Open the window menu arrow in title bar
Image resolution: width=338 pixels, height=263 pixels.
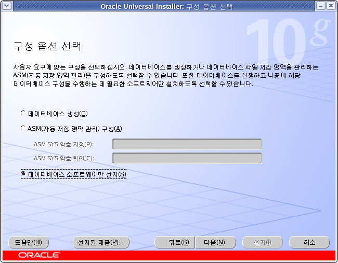point(6,5)
